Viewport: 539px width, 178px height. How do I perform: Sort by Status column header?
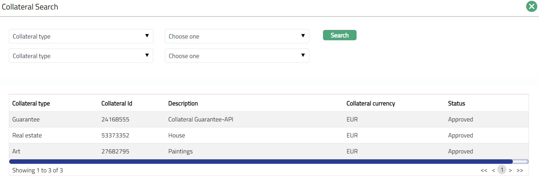pos(456,103)
